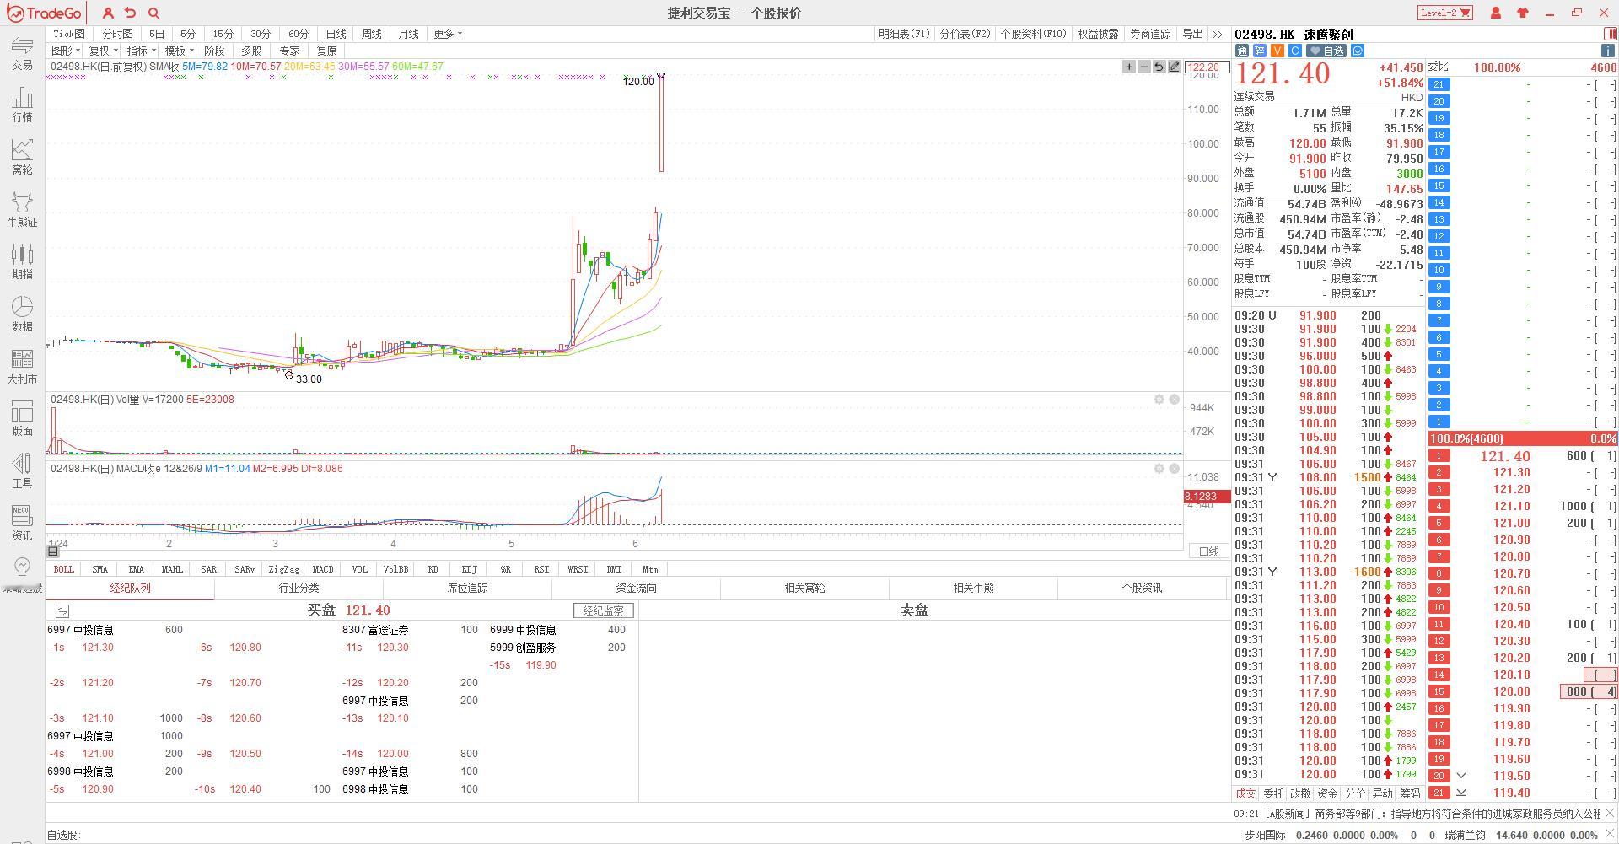Toggle broker queue swap icon left of 买盘

tap(62, 610)
